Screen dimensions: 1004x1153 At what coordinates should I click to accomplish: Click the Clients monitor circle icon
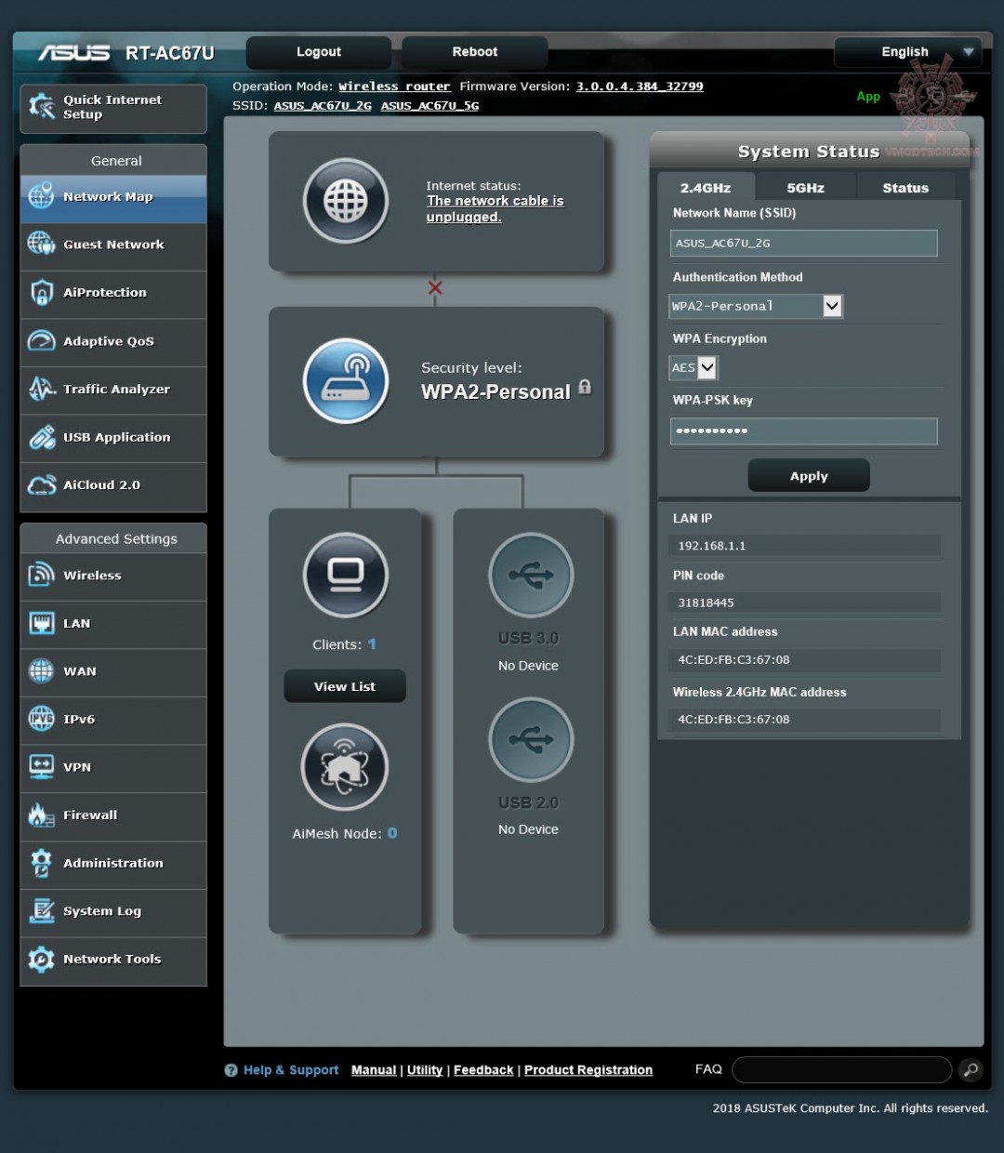click(x=346, y=576)
